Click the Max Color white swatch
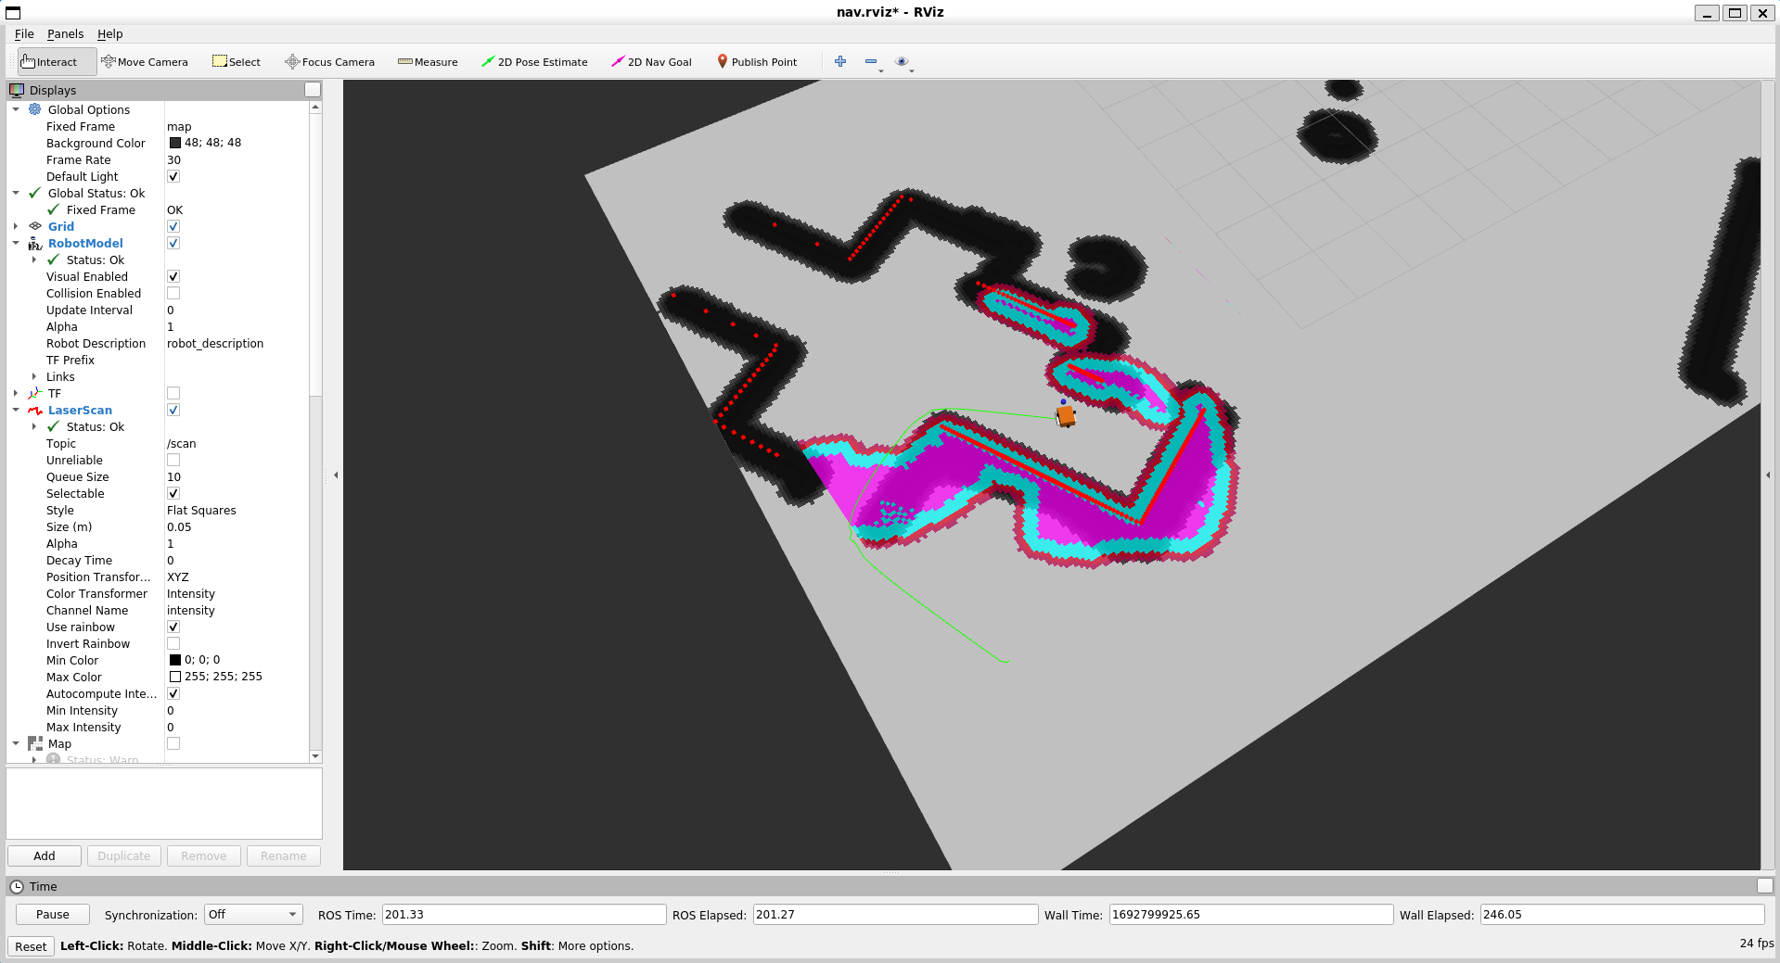The width and height of the screenshot is (1780, 963). click(x=175, y=677)
